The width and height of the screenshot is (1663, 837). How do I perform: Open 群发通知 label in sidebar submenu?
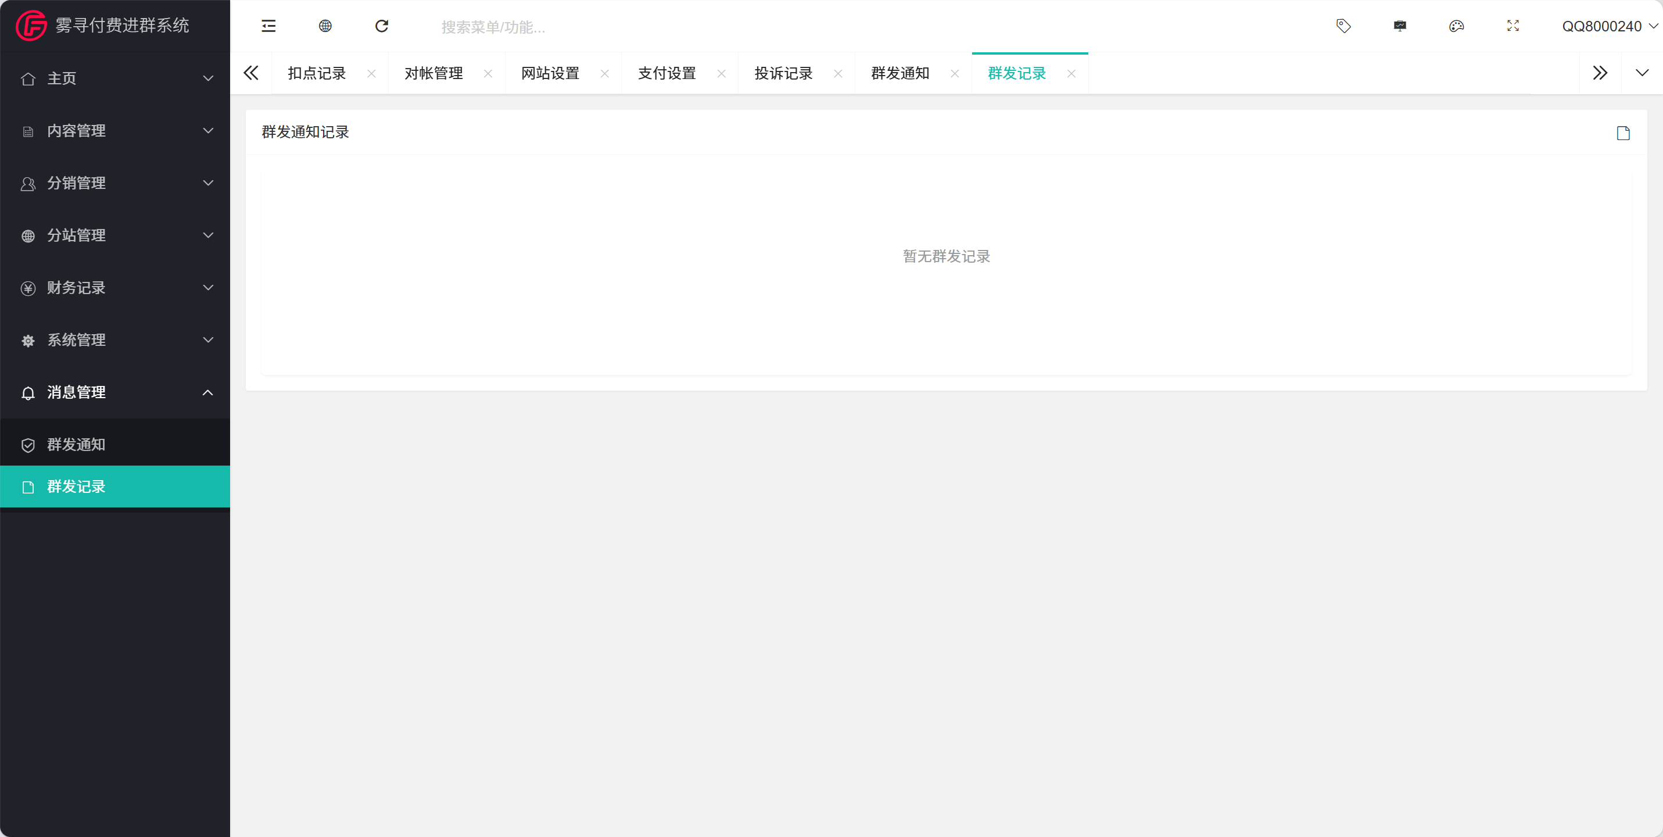pos(76,445)
